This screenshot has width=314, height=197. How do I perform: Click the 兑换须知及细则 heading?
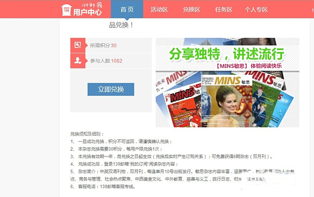(87, 134)
